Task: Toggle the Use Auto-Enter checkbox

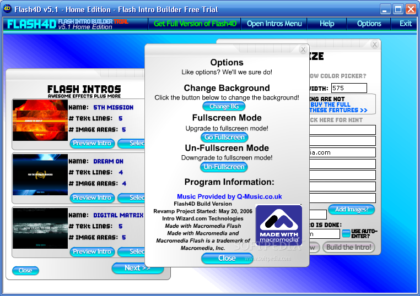Action: point(346,233)
